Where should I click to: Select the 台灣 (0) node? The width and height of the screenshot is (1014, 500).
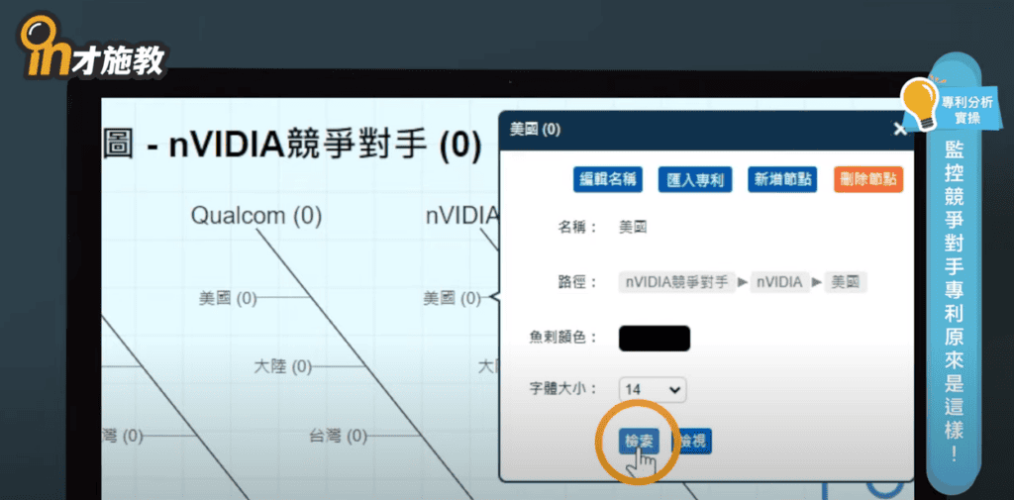coord(338,435)
